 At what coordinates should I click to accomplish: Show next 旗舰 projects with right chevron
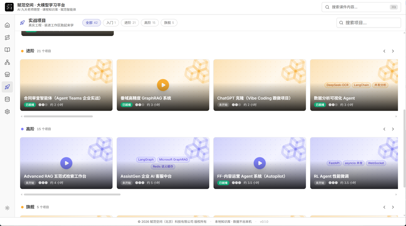(x=393, y=207)
